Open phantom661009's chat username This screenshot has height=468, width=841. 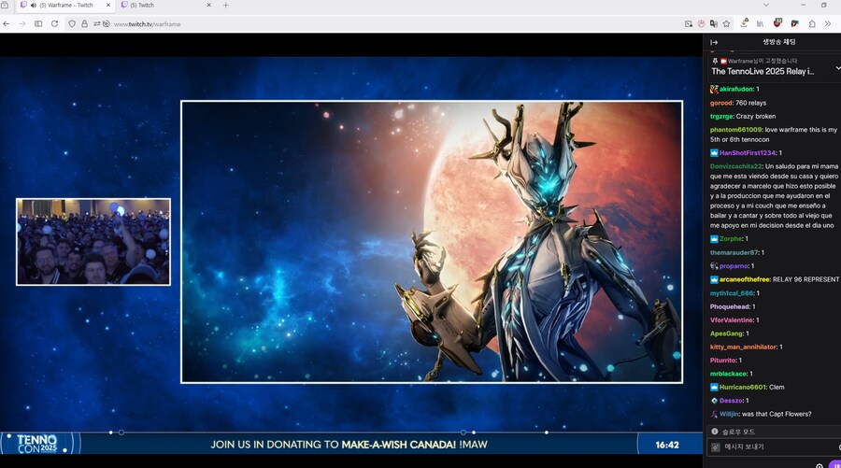tap(736, 130)
